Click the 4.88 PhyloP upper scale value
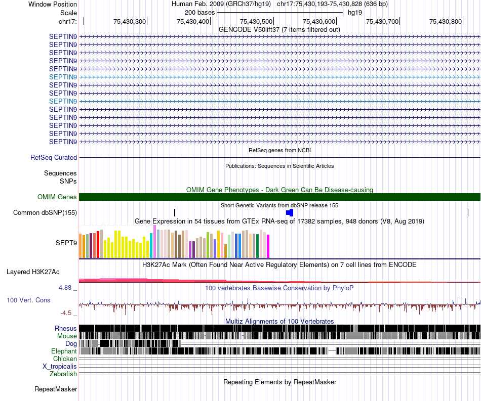 [65, 288]
